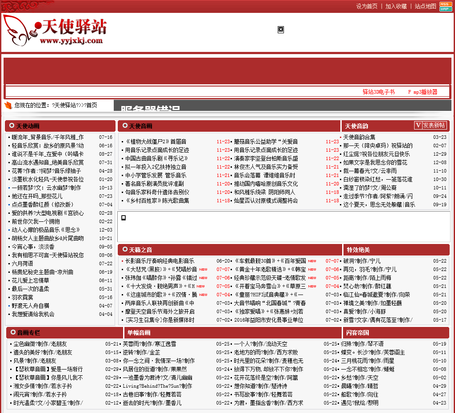
Task: Click the RSS feed badge icon
Action: (x=446, y=4)
